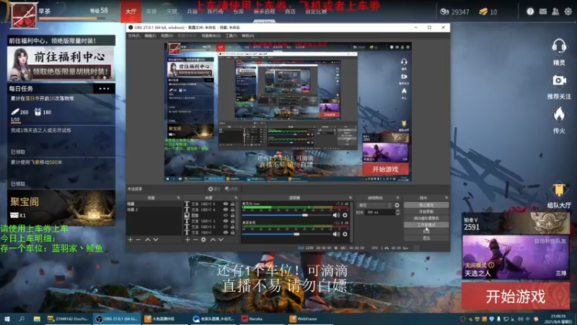This screenshot has height=325, width=577.
Task: Open File Explorer from taskbar
Action: point(37,318)
